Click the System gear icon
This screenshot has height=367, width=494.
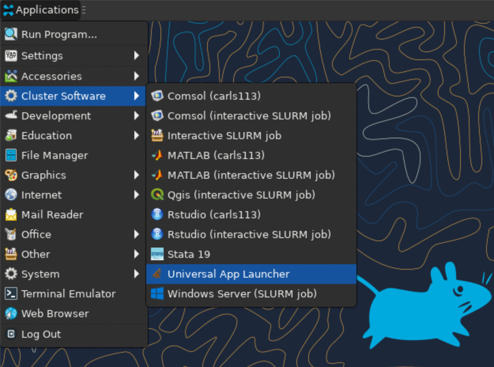click(11, 274)
